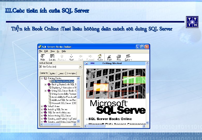This screenshot has height=140, width=202.
Task: Open the Font toolbar button
Action: point(109,57)
